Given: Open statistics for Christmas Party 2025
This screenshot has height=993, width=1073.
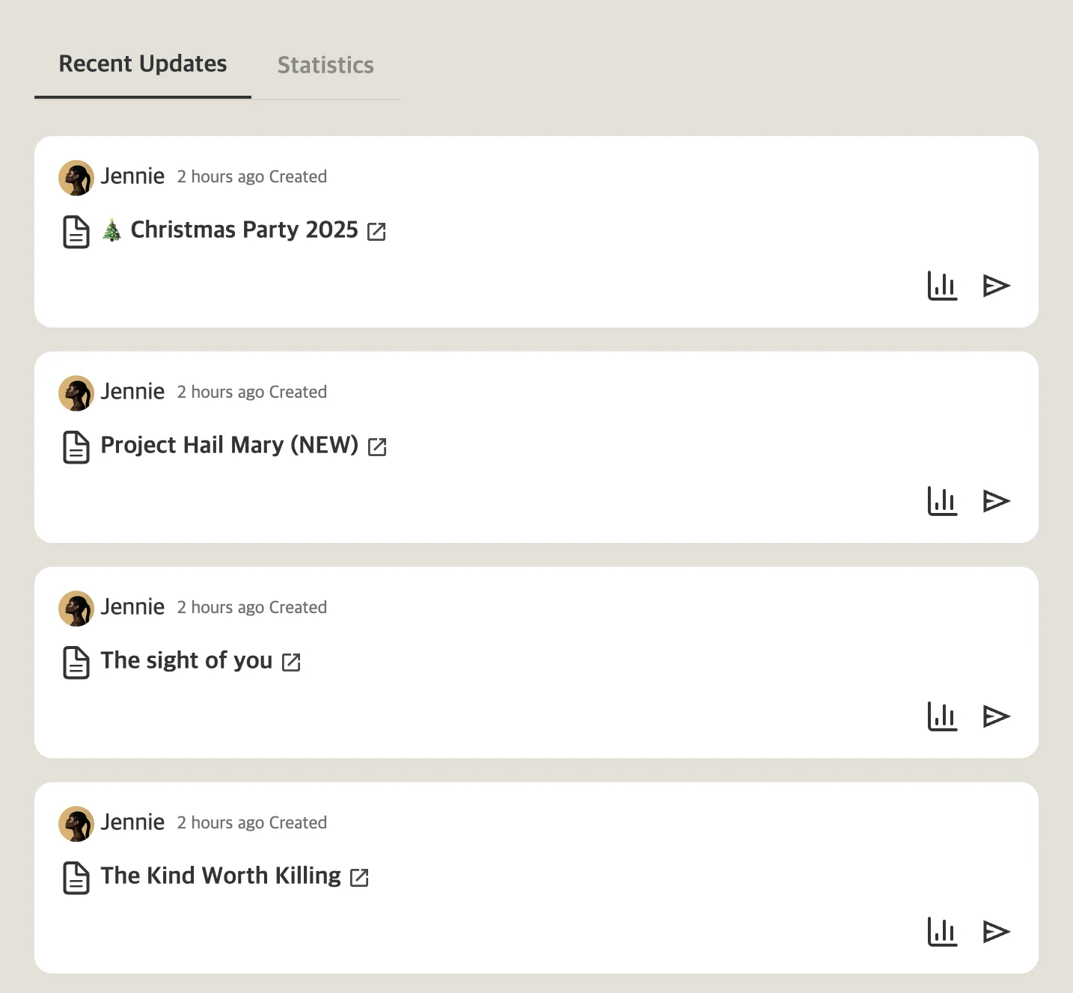Looking at the screenshot, I should tap(942, 286).
